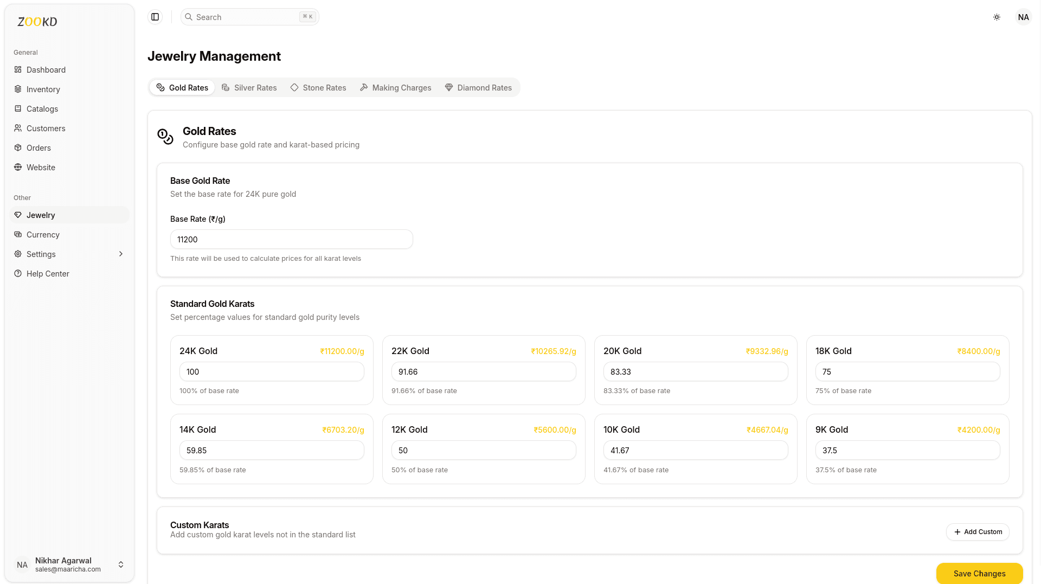This screenshot has height=584, width=1041.
Task: Open the NA profile avatar
Action: click(x=1023, y=17)
